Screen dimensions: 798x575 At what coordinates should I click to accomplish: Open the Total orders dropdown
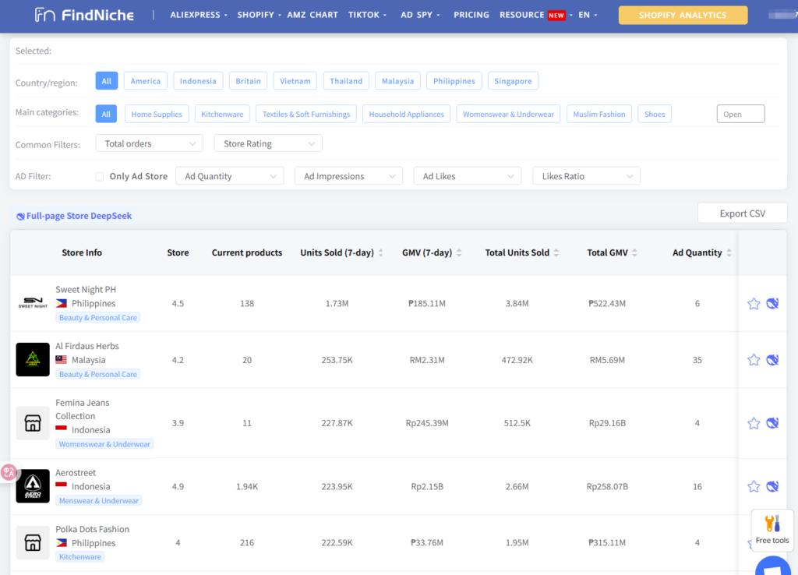[150, 143]
